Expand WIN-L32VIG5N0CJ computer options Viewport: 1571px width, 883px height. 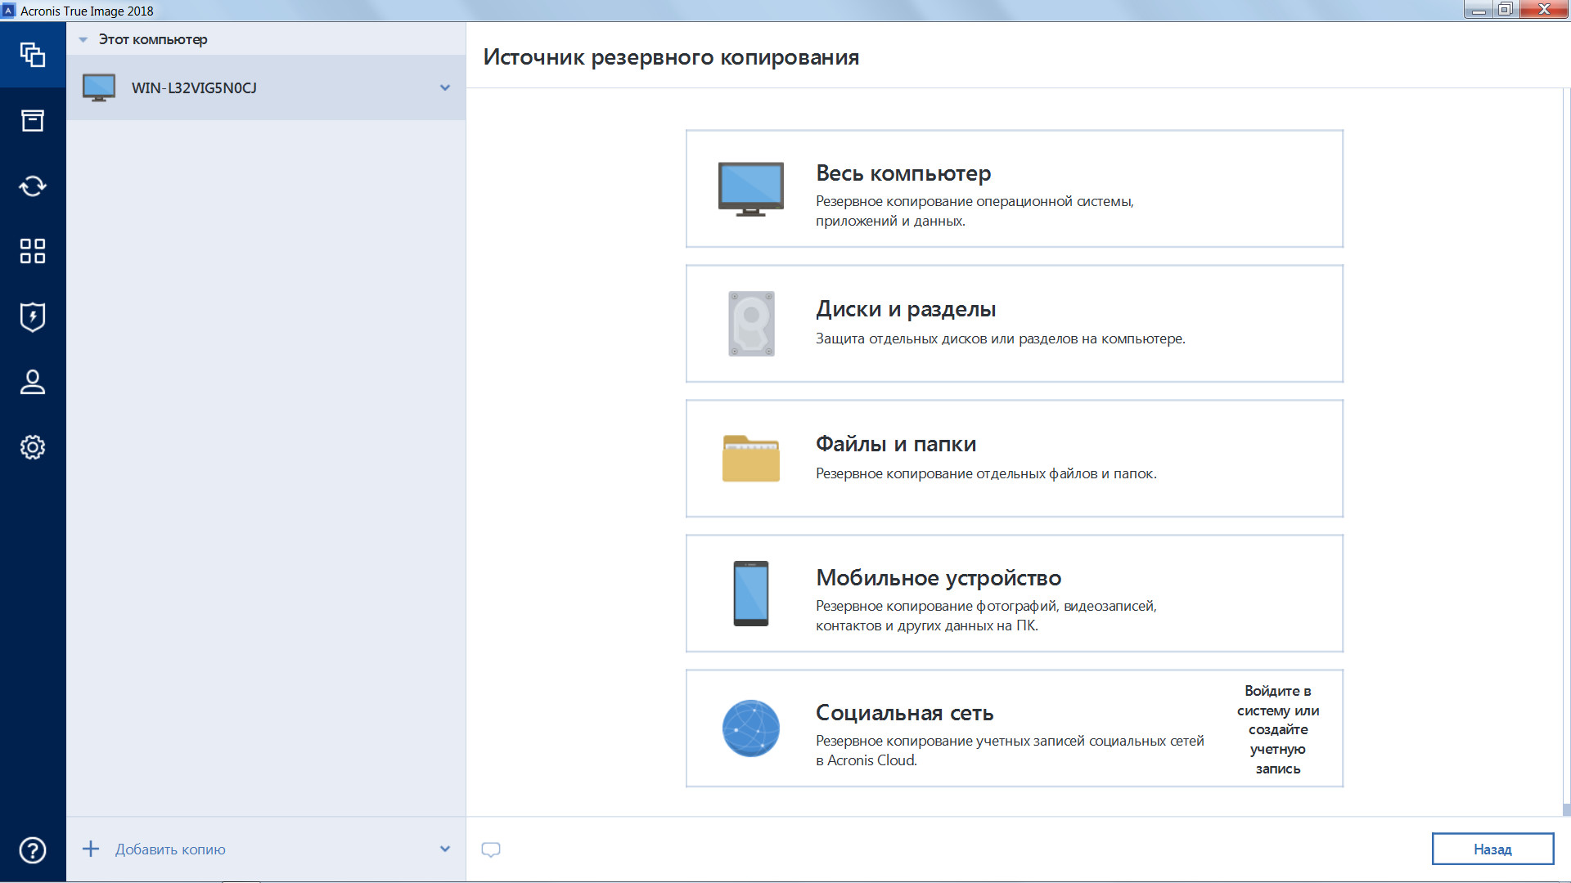click(x=444, y=87)
